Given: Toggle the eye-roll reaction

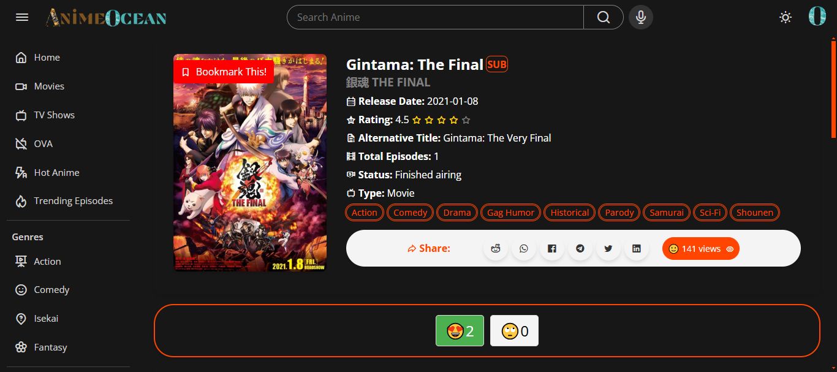Looking at the screenshot, I should point(514,331).
